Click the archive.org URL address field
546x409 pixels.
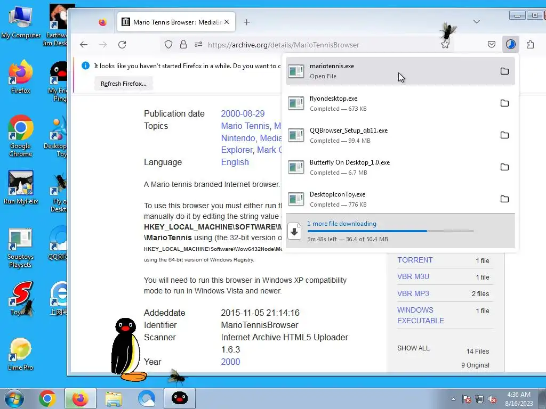click(284, 45)
